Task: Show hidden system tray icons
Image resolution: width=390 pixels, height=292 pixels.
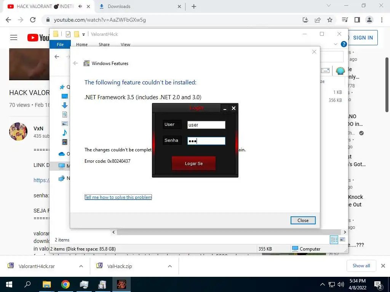Action: tap(322, 284)
